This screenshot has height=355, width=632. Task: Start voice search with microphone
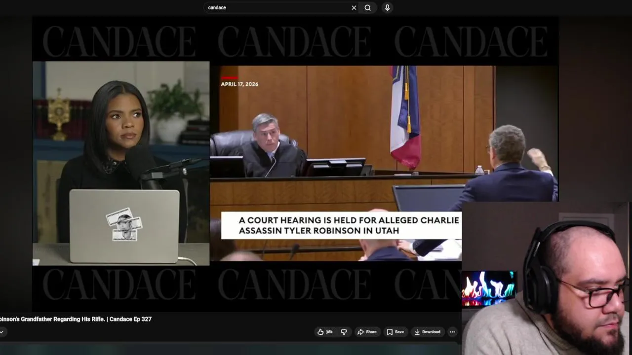[x=387, y=7]
